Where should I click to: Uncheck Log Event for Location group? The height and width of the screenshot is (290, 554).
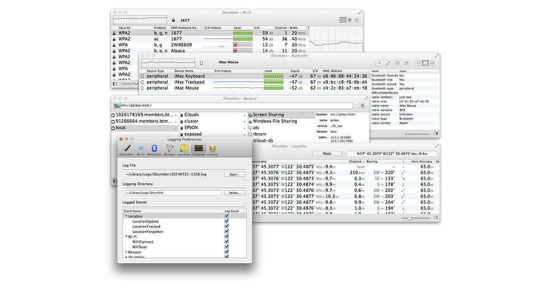coord(227,216)
